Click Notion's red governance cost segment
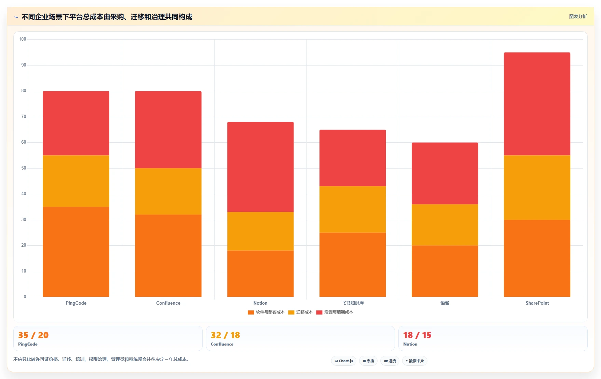601x379 pixels. (260, 167)
